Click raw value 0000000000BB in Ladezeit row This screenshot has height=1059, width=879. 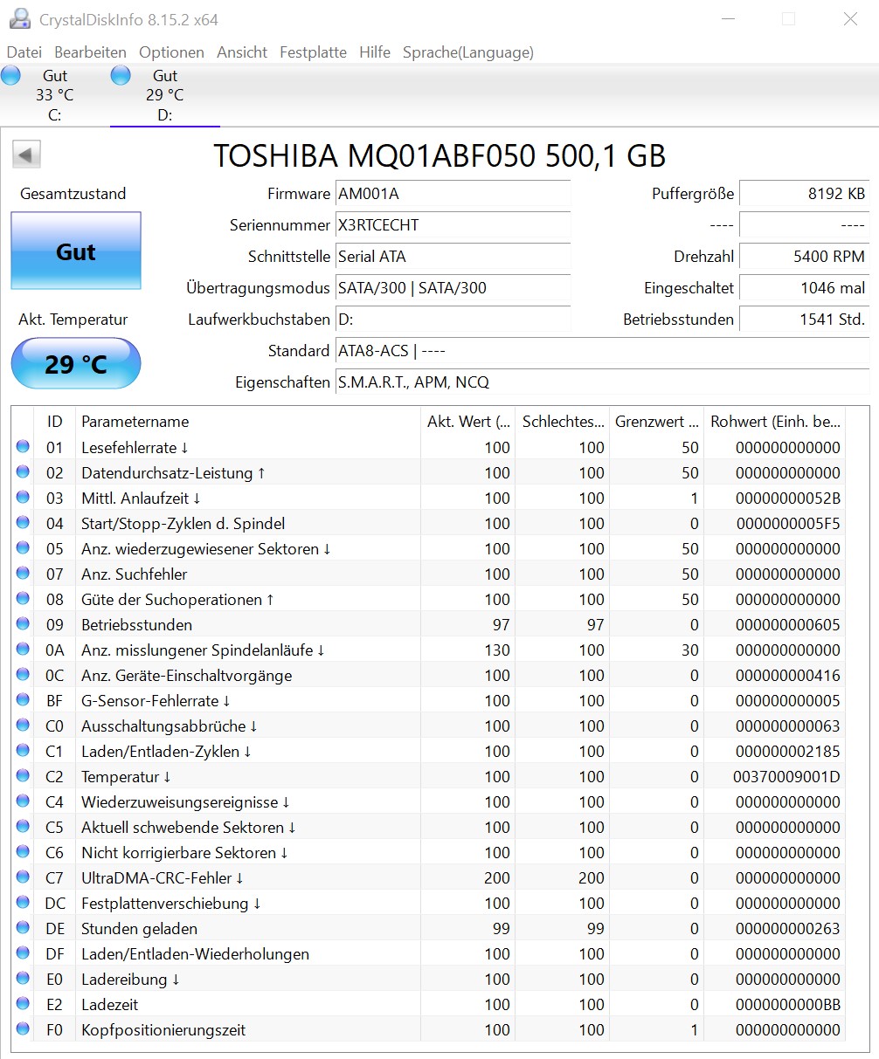(x=788, y=1005)
